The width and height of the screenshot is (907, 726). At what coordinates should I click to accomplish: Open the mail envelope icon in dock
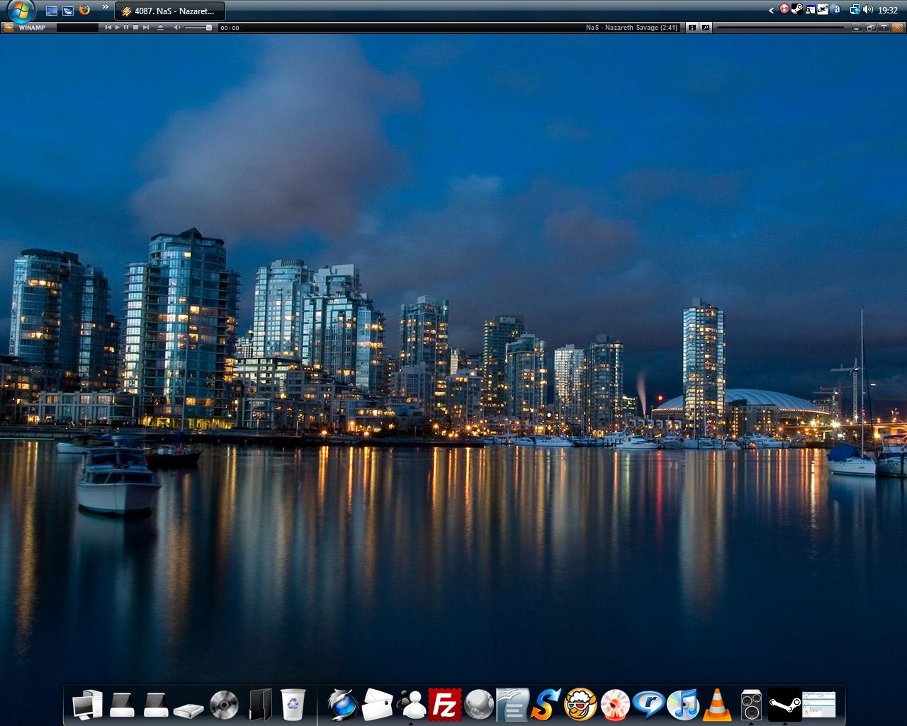point(377,705)
